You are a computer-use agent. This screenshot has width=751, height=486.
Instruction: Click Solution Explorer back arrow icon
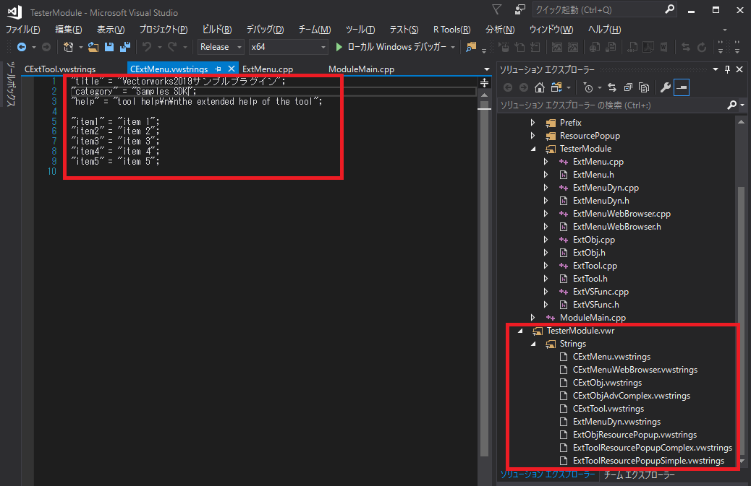508,87
